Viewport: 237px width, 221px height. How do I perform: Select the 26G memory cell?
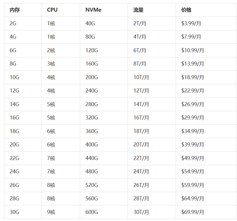tap(14, 185)
